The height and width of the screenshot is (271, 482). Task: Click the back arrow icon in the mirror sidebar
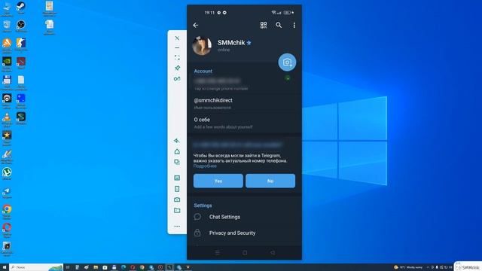click(177, 141)
